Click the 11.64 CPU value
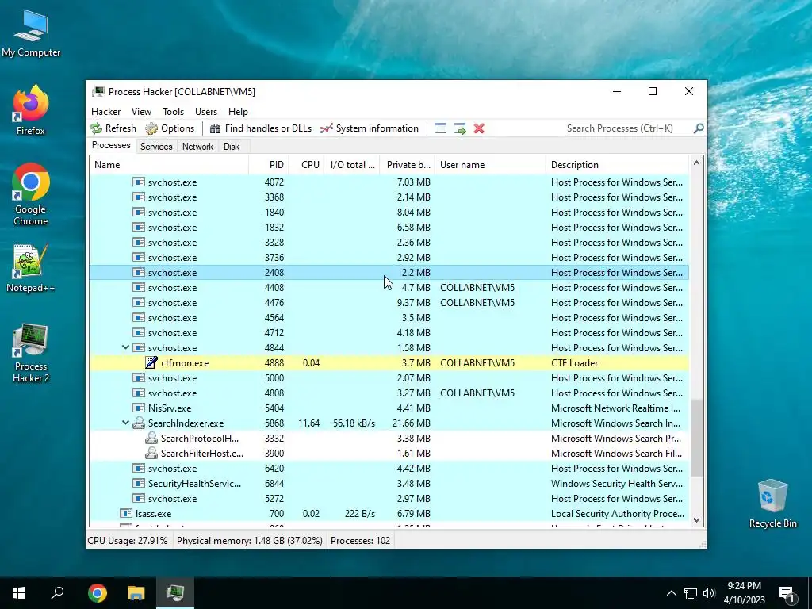This screenshot has height=609, width=812. coord(309,423)
